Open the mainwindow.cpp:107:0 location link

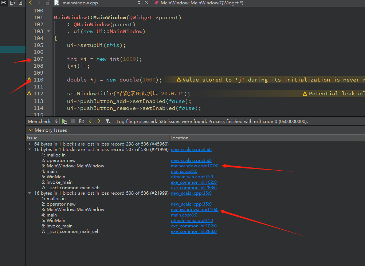pyautogui.click(x=195, y=166)
